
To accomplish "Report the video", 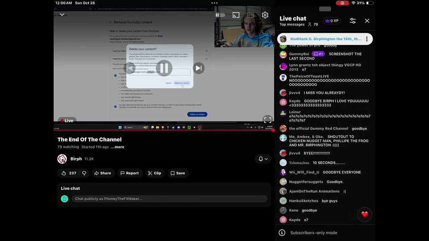I will click(x=129, y=173).
